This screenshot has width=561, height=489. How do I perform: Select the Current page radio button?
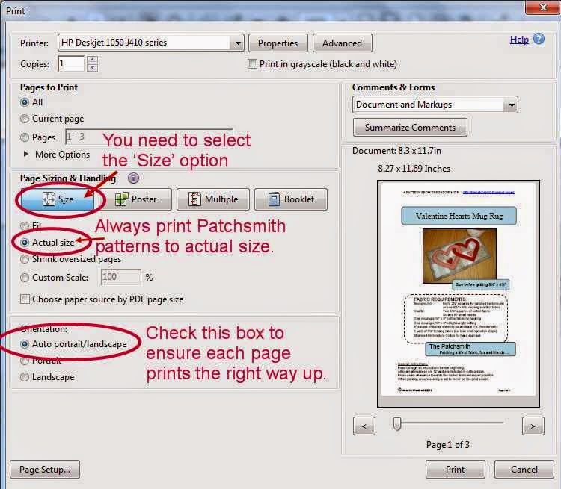coord(25,119)
